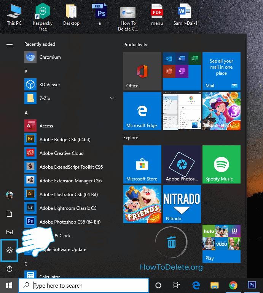Open the Office apps group tile

182,71
